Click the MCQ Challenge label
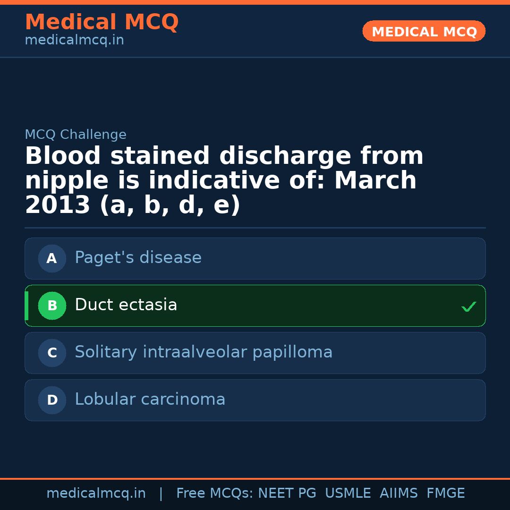 (76, 135)
